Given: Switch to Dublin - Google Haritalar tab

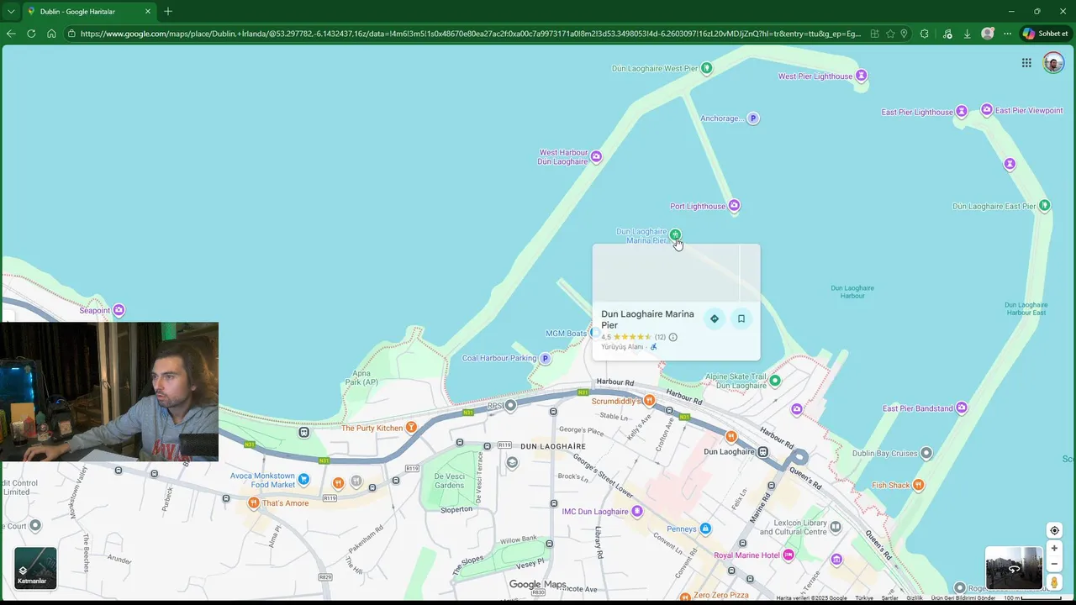Looking at the screenshot, I should point(88,12).
